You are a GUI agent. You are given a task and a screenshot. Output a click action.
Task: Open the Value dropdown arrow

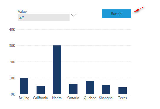pyautogui.click(x=73, y=15)
